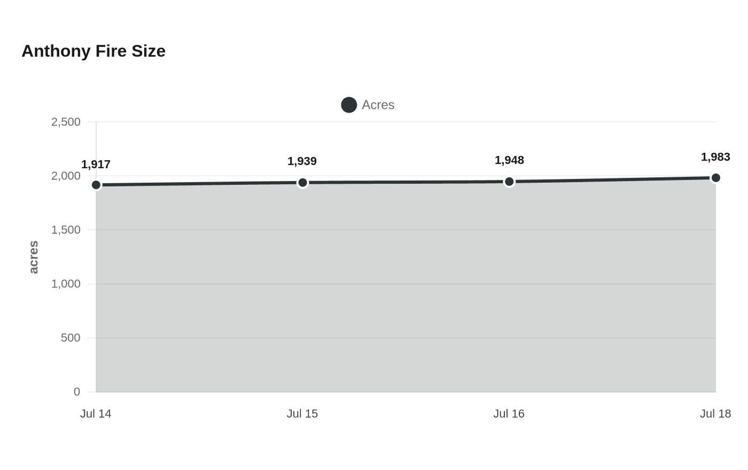Click the 1,000 y-axis tick label
The height and width of the screenshot is (470, 748).
tap(66, 284)
